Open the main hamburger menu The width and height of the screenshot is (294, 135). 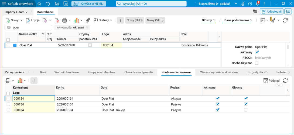point(4,4)
